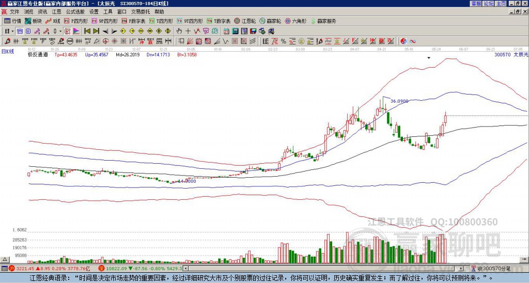Open the 9T四方形 tool
The height and width of the screenshot is (283, 529).
coord(190,21)
